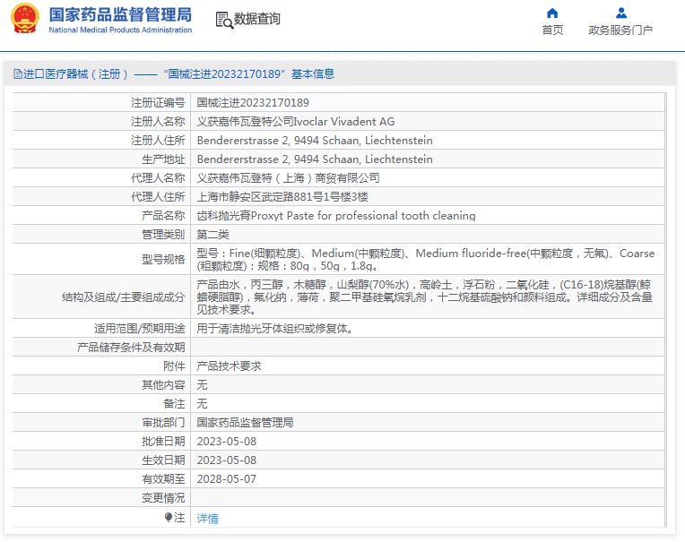685x542 pixels.
Task: Click the 产品技术要求 attachment value
Action: point(229,366)
